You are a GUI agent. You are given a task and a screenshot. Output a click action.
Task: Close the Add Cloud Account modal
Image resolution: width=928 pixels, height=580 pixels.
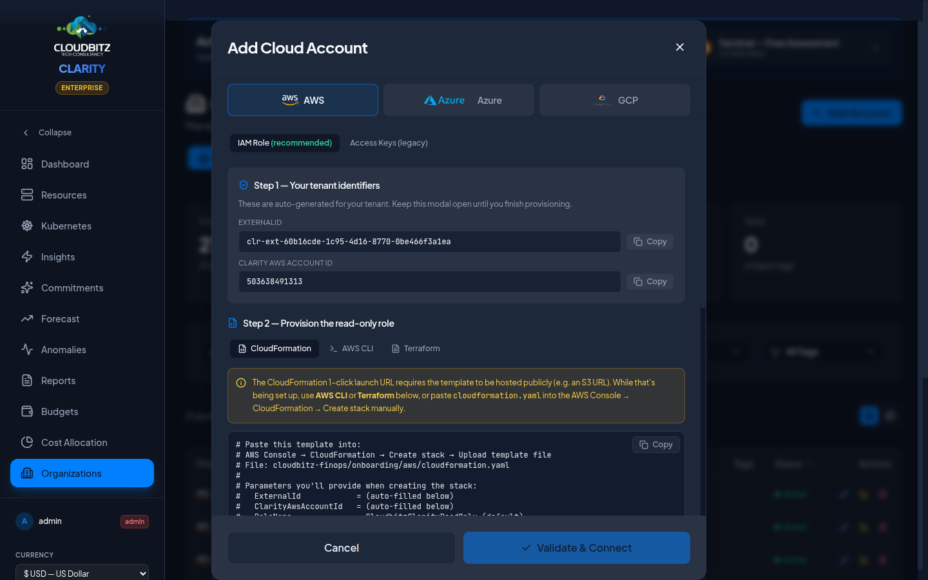click(679, 47)
